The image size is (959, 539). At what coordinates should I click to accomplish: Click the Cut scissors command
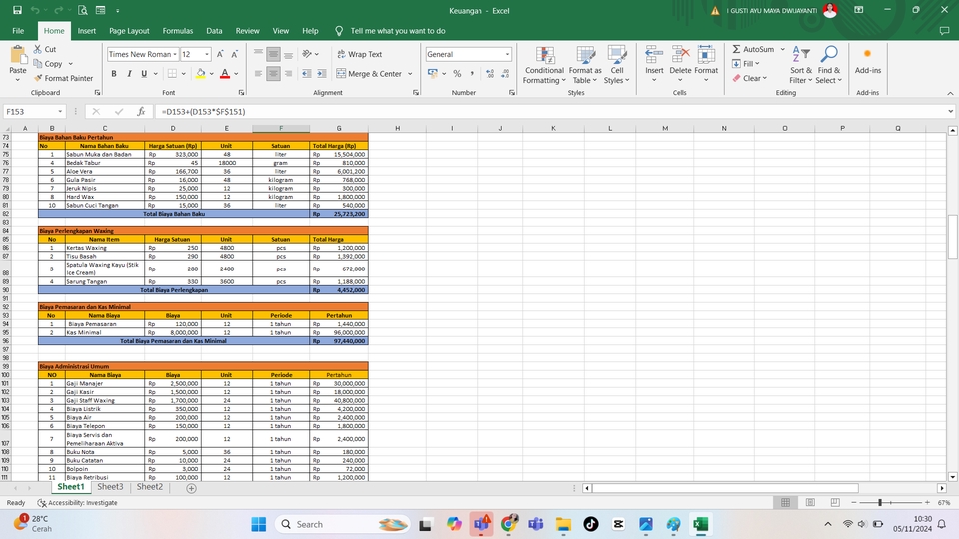tap(45, 49)
